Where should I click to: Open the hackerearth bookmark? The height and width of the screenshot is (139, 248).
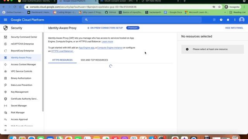[x=153, y=12]
